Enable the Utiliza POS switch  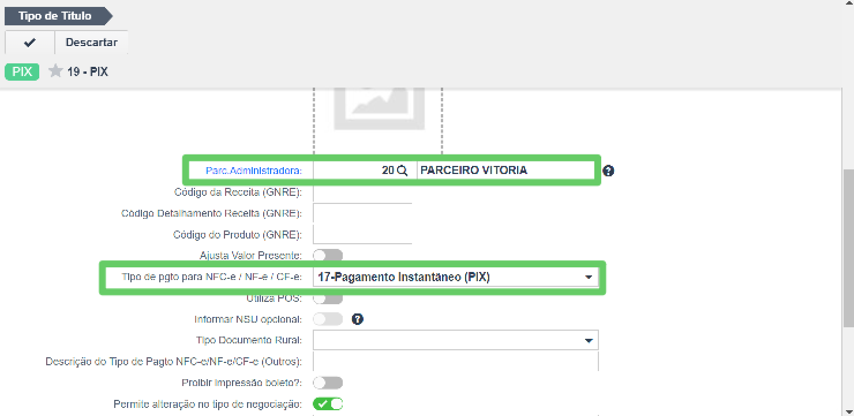[328, 298]
